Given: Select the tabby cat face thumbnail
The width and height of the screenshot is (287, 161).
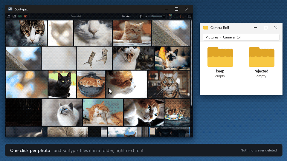Looking at the screenshot, I should click(x=26, y=33).
